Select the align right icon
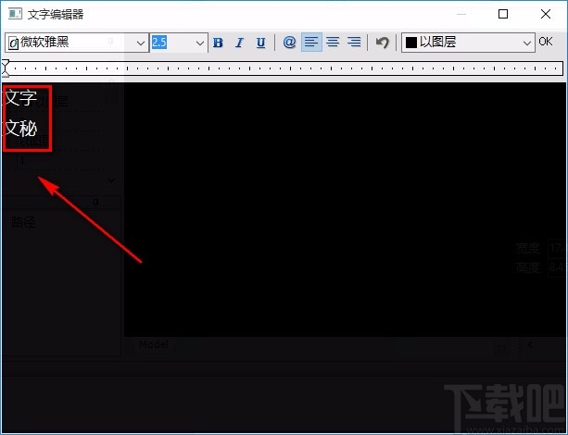This screenshot has height=435, width=568. coord(353,43)
